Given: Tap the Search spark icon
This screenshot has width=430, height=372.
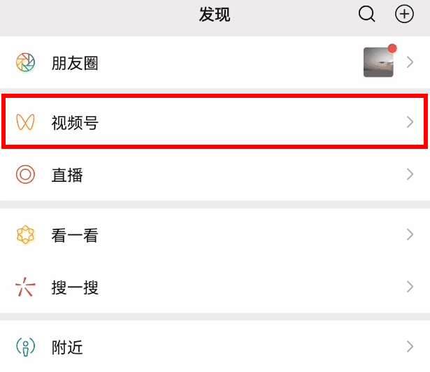Looking at the screenshot, I should pos(25,287).
